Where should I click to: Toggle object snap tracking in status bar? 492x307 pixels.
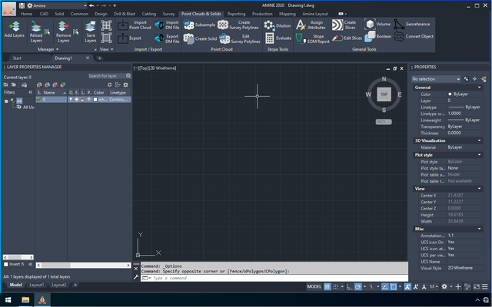(x=385, y=286)
